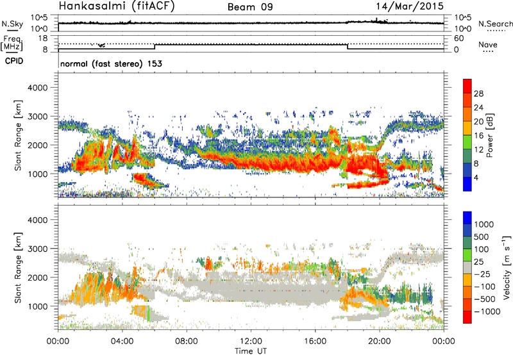Click the "normal (fast stereo) 153" text

coord(111,63)
